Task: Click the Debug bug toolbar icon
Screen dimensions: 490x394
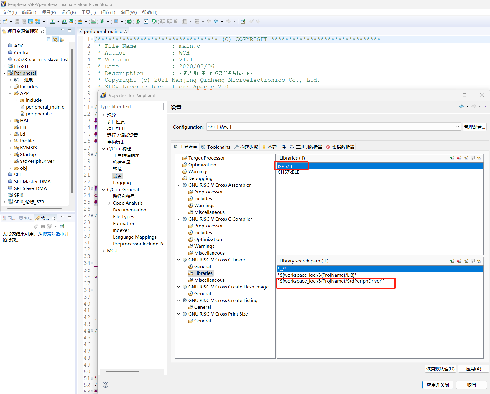Action: click(102, 21)
